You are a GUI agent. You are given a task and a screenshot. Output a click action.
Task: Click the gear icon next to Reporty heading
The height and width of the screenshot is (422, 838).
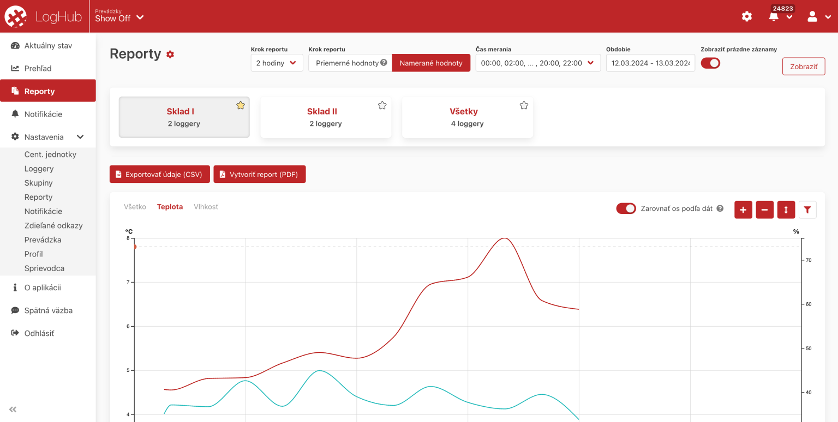click(x=170, y=54)
